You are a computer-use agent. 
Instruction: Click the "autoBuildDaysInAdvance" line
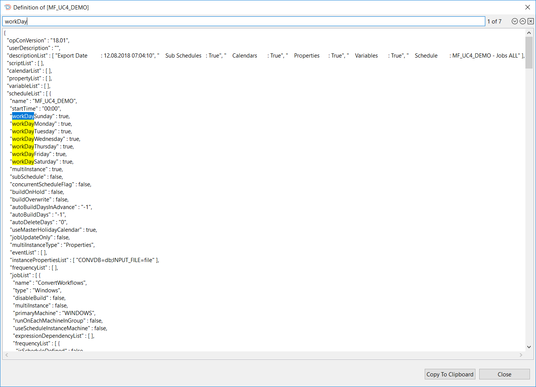[x=51, y=207]
